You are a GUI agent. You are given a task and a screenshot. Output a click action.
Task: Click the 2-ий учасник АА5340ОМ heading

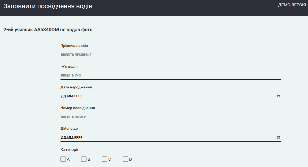point(48,30)
